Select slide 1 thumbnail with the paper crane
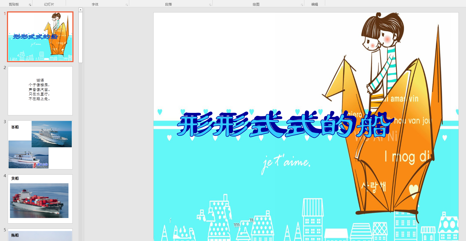 (x=40, y=37)
